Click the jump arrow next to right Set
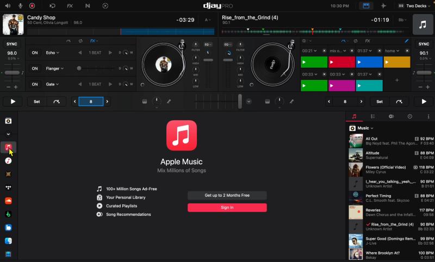 [x=399, y=102]
